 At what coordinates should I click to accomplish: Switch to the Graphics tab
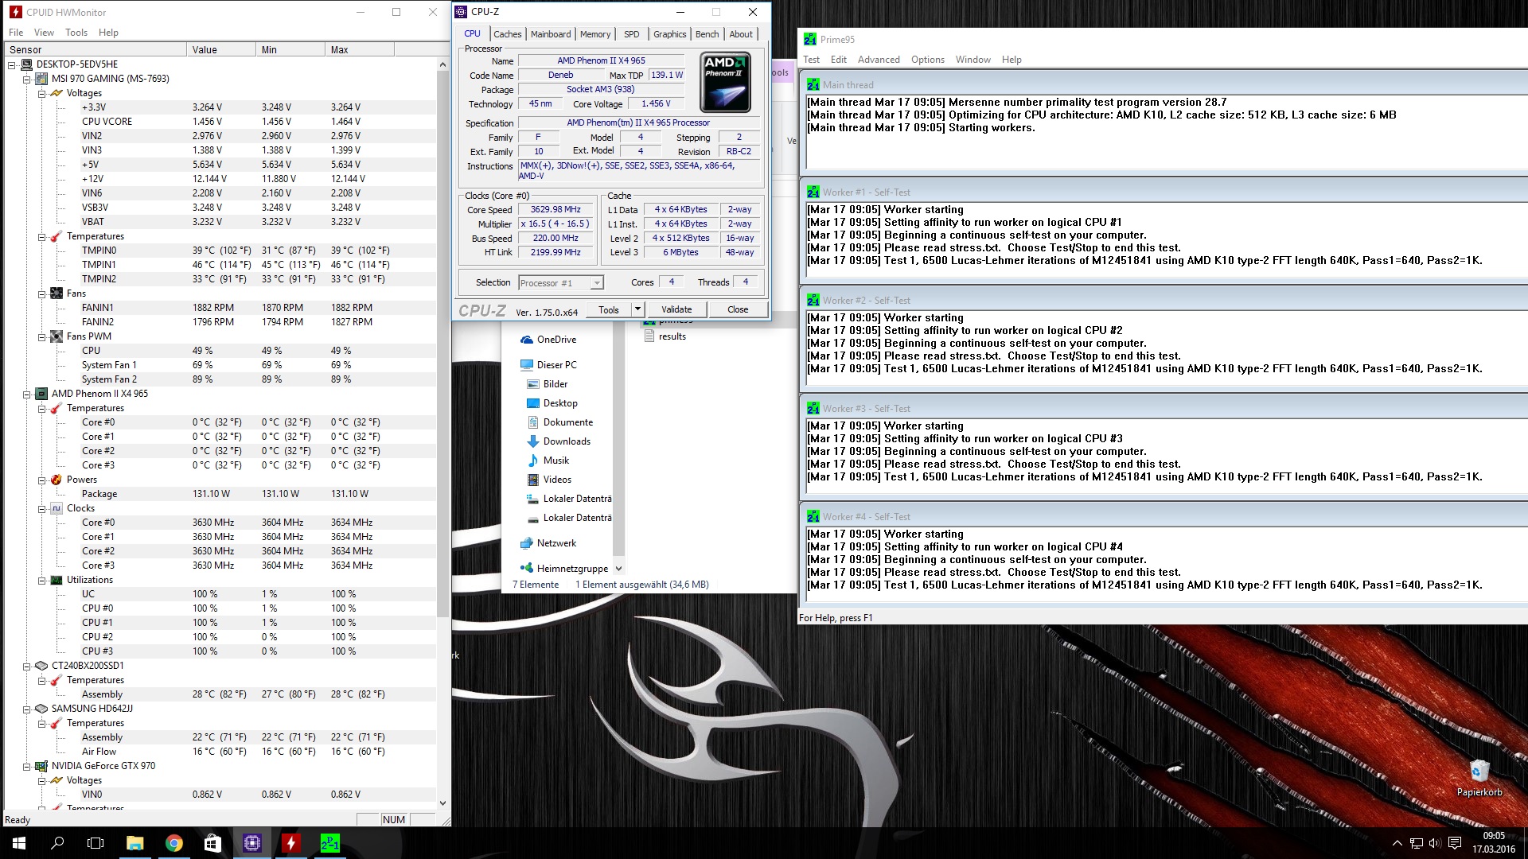point(669,34)
